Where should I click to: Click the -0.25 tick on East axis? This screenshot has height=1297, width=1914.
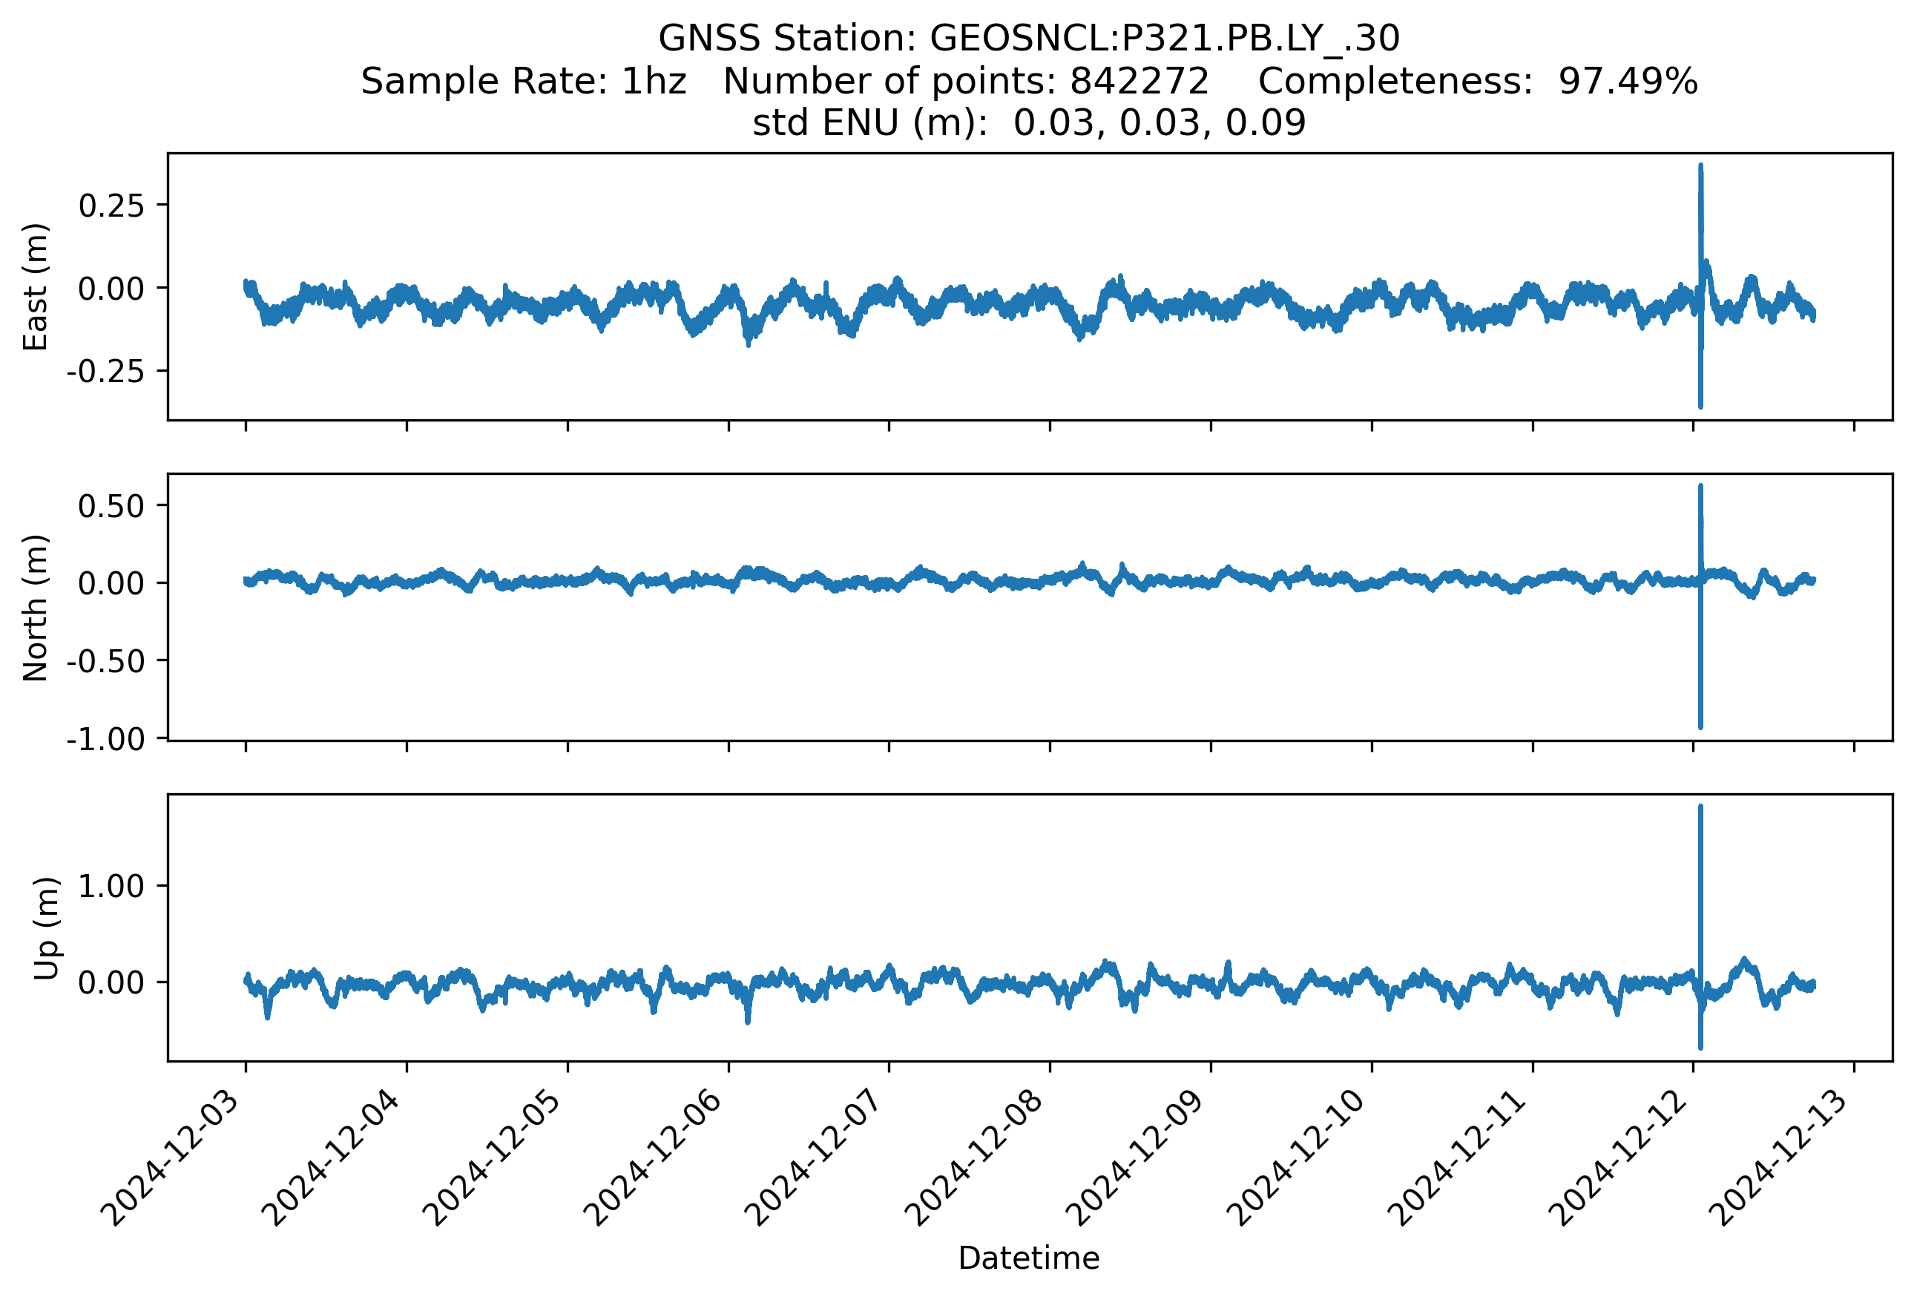point(105,372)
